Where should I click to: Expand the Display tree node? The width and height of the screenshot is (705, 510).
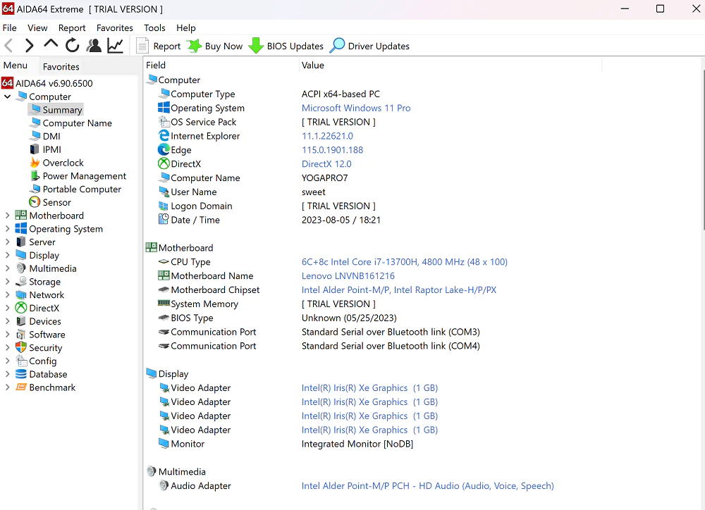coord(7,255)
